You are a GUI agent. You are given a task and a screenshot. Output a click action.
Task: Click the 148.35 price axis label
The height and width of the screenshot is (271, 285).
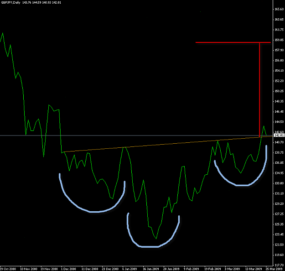[279, 101]
